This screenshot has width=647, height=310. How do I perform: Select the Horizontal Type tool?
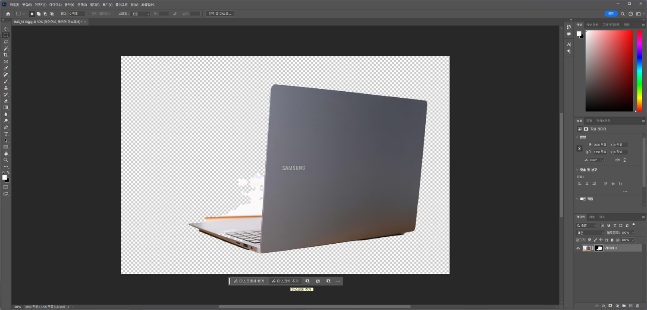tap(6, 134)
